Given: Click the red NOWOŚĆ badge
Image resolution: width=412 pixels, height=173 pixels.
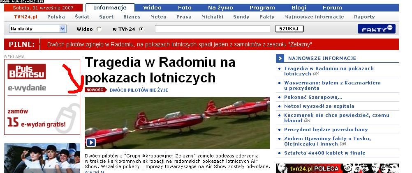Looking at the screenshot, I should tap(96, 90).
